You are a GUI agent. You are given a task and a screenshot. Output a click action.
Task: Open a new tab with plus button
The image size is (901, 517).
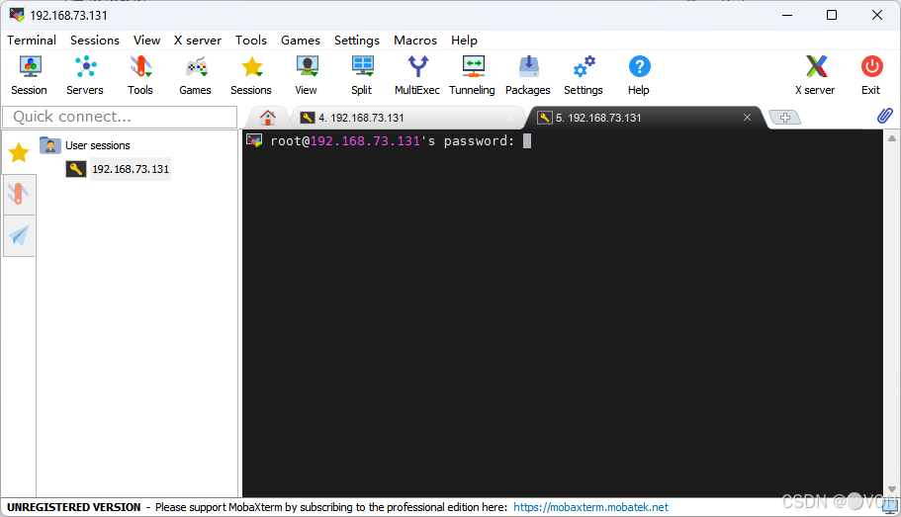785,118
